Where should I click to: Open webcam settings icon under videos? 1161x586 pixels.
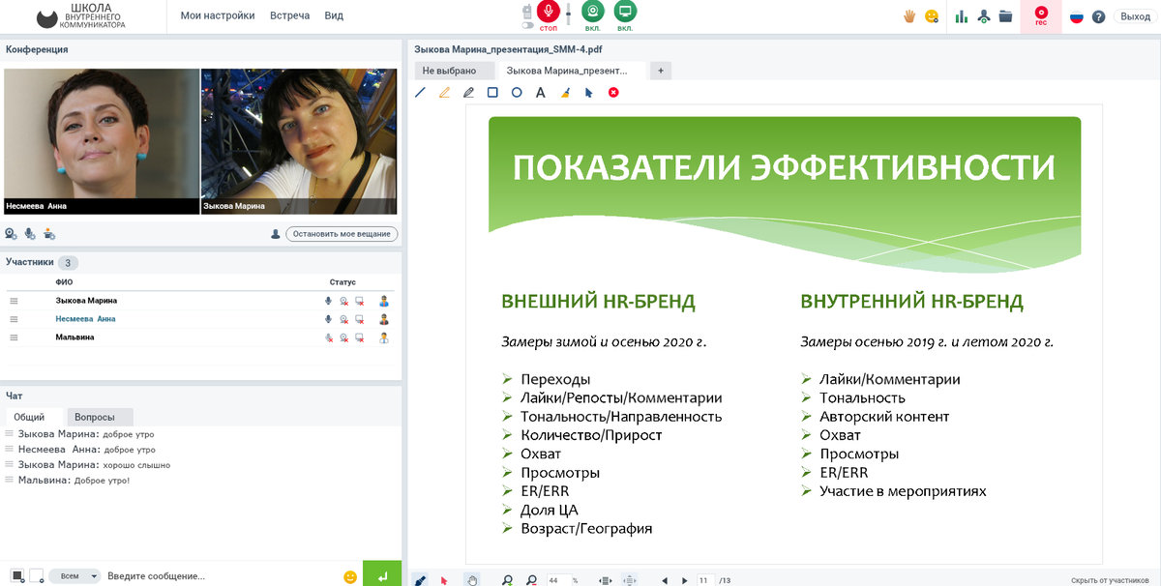(11, 233)
